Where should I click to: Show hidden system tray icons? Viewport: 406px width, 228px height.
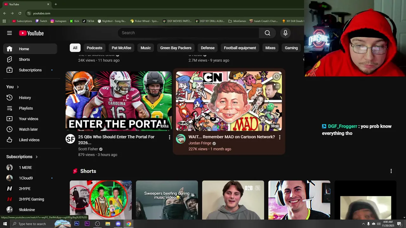pyautogui.click(x=363, y=224)
